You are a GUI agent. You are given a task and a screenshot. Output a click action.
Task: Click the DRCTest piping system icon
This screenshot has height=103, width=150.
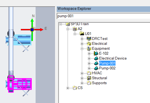click(89, 39)
